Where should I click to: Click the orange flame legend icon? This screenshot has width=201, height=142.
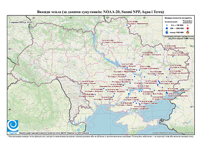tap(188, 32)
